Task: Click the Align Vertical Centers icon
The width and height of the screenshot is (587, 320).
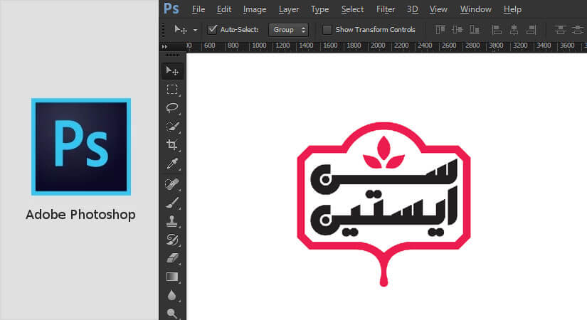Action: pyautogui.click(x=457, y=30)
